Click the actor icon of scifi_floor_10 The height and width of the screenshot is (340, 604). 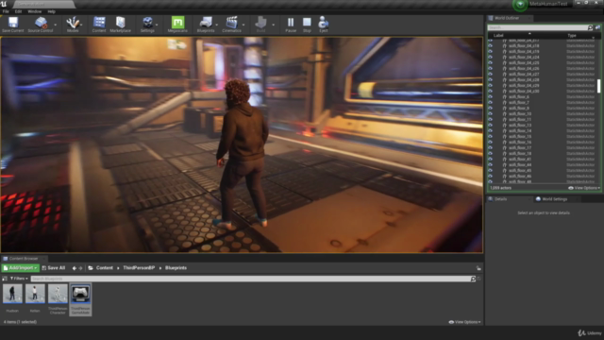(x=504, y=113)
